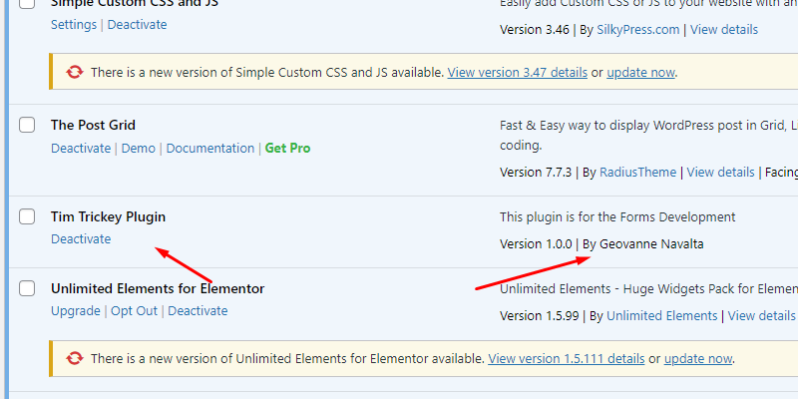
Task: Toggle the Simple Custom CSS and JS checkbox
Action: coord(28,4)
